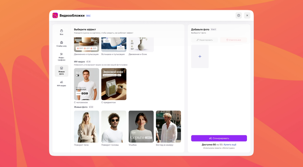Open the ИИ-видео sidebar category

(61, 83)
